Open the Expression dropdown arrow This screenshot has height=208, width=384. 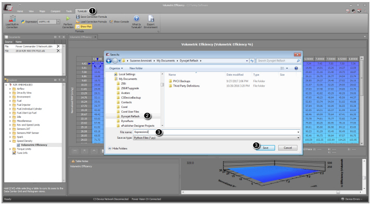point(58,21)
